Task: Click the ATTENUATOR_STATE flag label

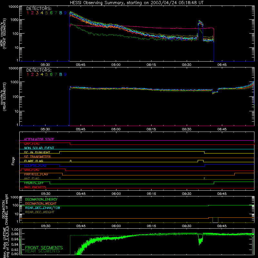Action: pyautogui.click(x=39, y=139)
